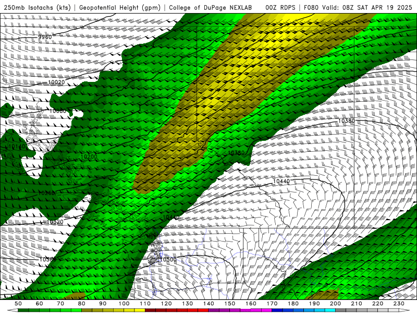Click the bright yellow color bar segment before 110

pyautogui.click(x=140, y=310)
